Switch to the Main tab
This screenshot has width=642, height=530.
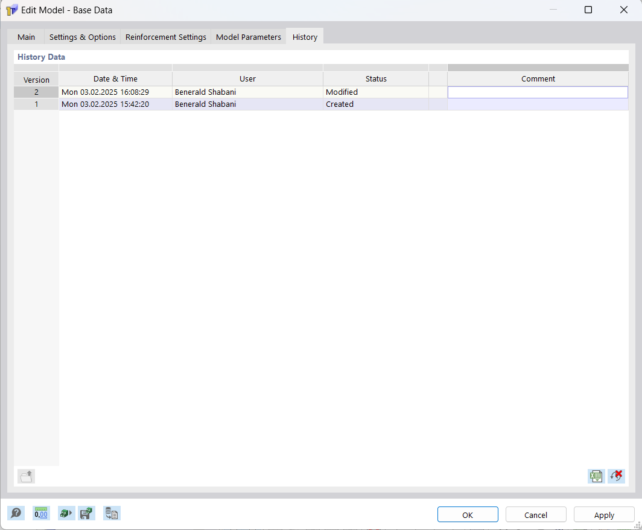click(x=26, y=37)
